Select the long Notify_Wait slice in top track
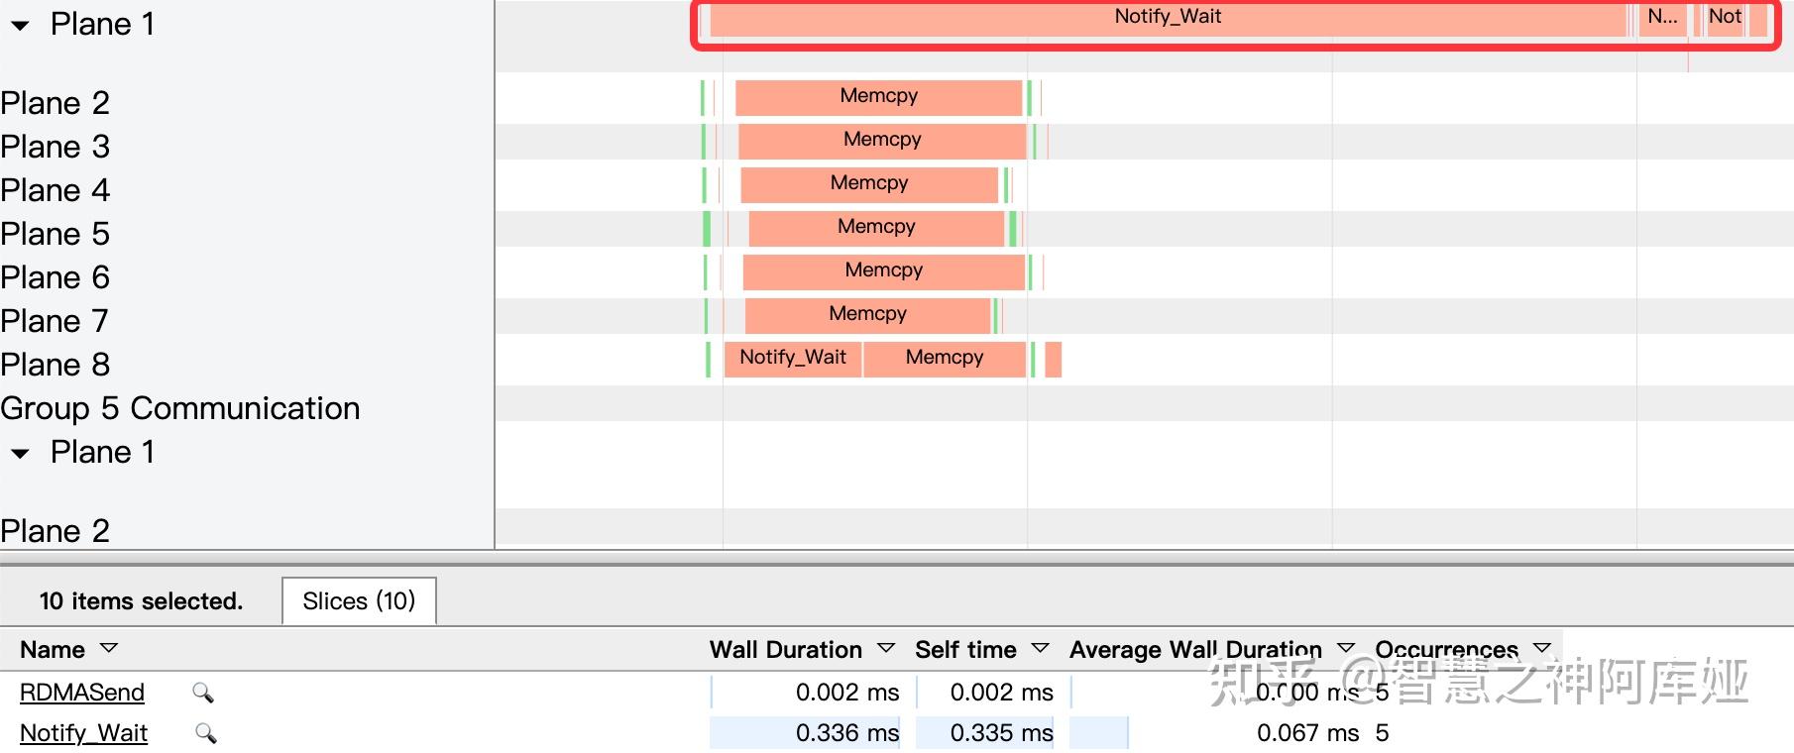This screenshot has width=1794, height=753. click(x=1168, y=18)
